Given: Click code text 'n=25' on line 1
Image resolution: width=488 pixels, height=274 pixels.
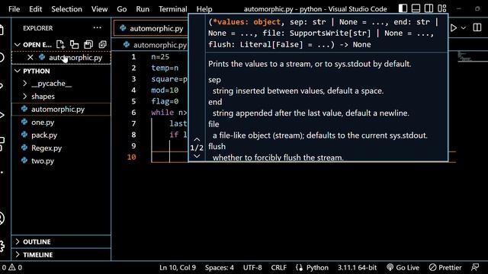Looking at the screenshot, I should click(x=160, y=57).
